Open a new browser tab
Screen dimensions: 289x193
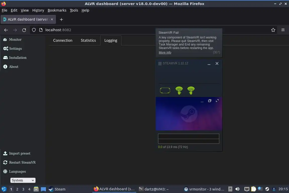click(x=61, y=19)
